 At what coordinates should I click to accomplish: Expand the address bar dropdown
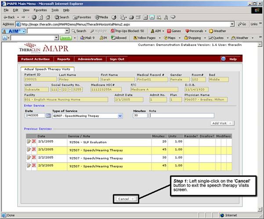coord(232,24)
